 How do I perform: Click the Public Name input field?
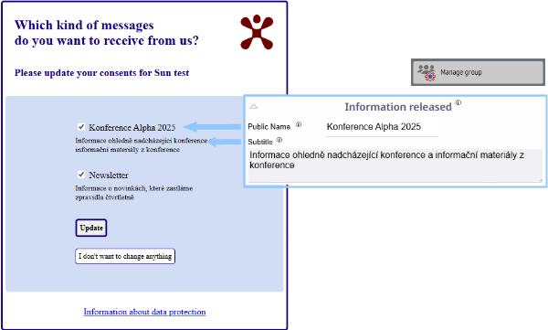(x=382, y=127)
